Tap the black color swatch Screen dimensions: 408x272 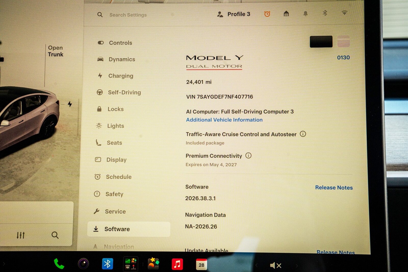pyautogui.click(x=321, y=42)
